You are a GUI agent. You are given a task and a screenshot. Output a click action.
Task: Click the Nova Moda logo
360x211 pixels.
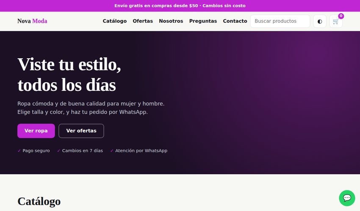pyautogui.click(x=32, y=21)
